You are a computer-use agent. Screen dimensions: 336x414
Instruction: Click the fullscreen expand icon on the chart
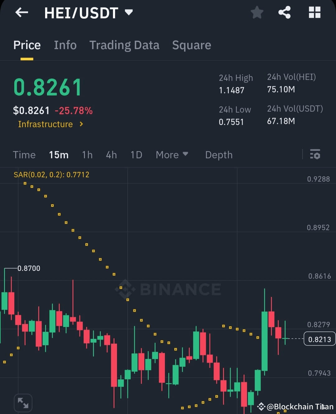coord(23,402)
